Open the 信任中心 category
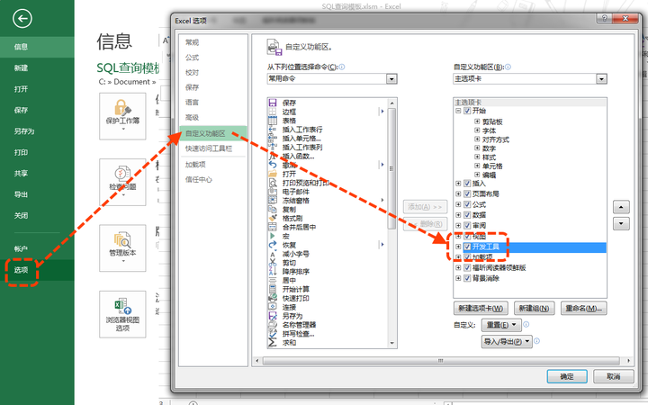This screenshot has height=405, width=648. (199, 179)
